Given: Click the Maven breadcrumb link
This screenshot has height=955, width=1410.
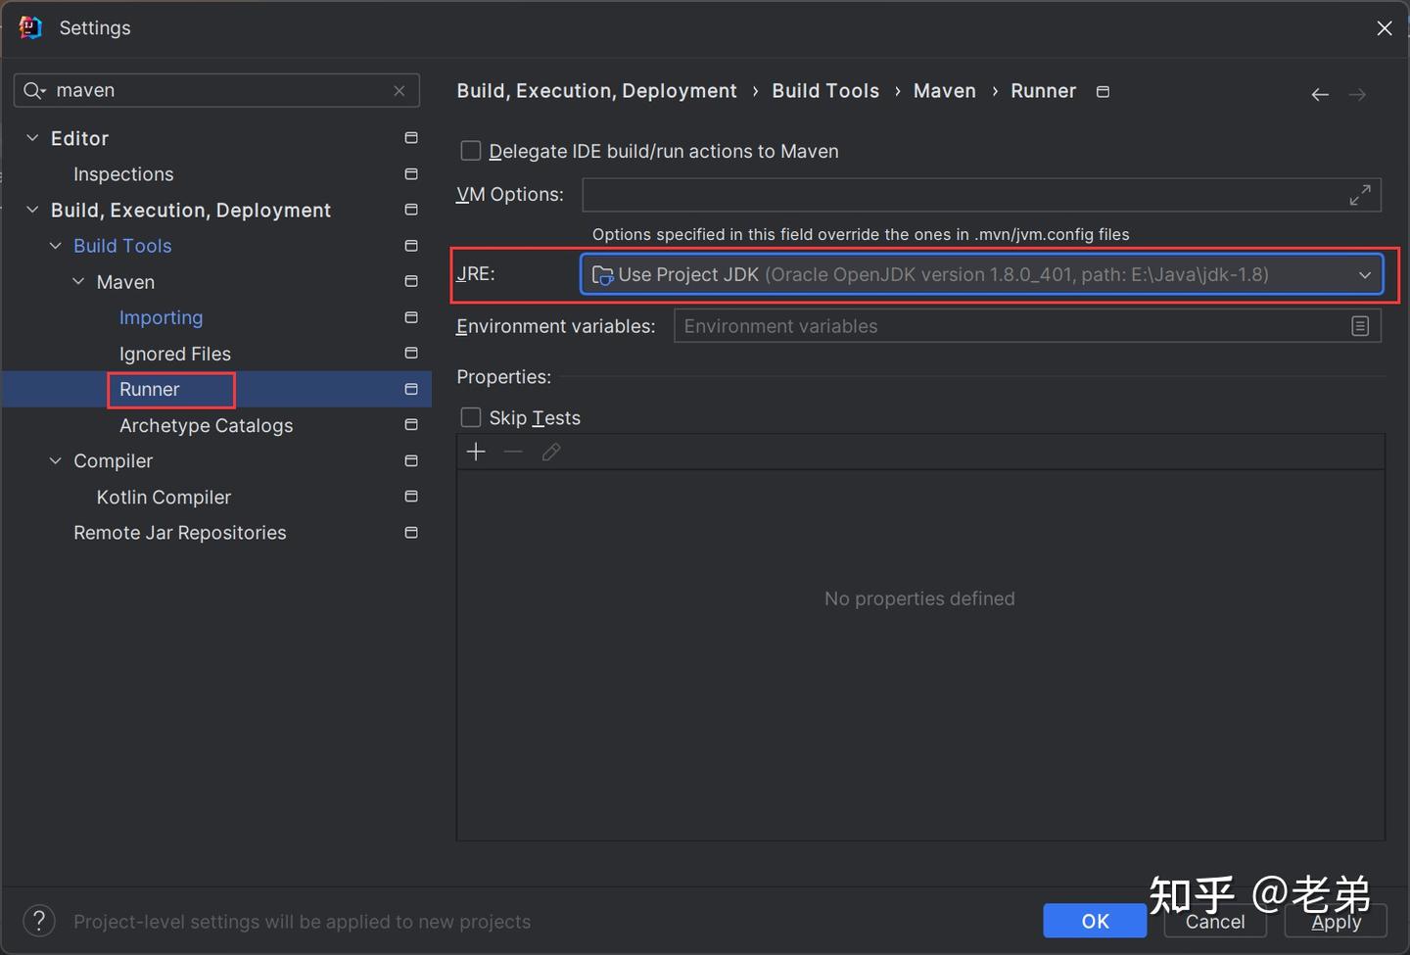Looking at the screenshot, I should 944,91.
